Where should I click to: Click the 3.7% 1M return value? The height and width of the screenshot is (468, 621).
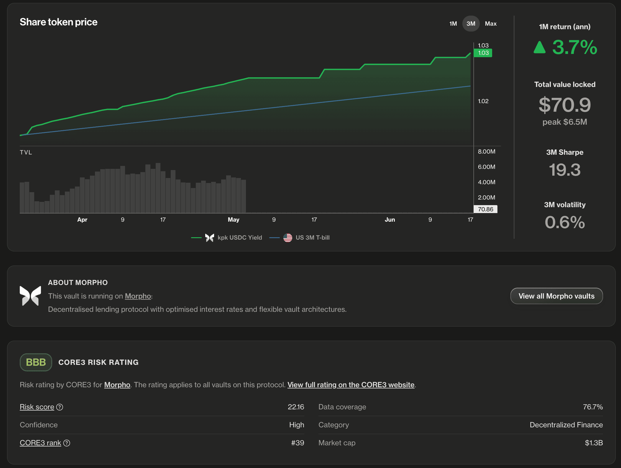[x=575, y=47]
